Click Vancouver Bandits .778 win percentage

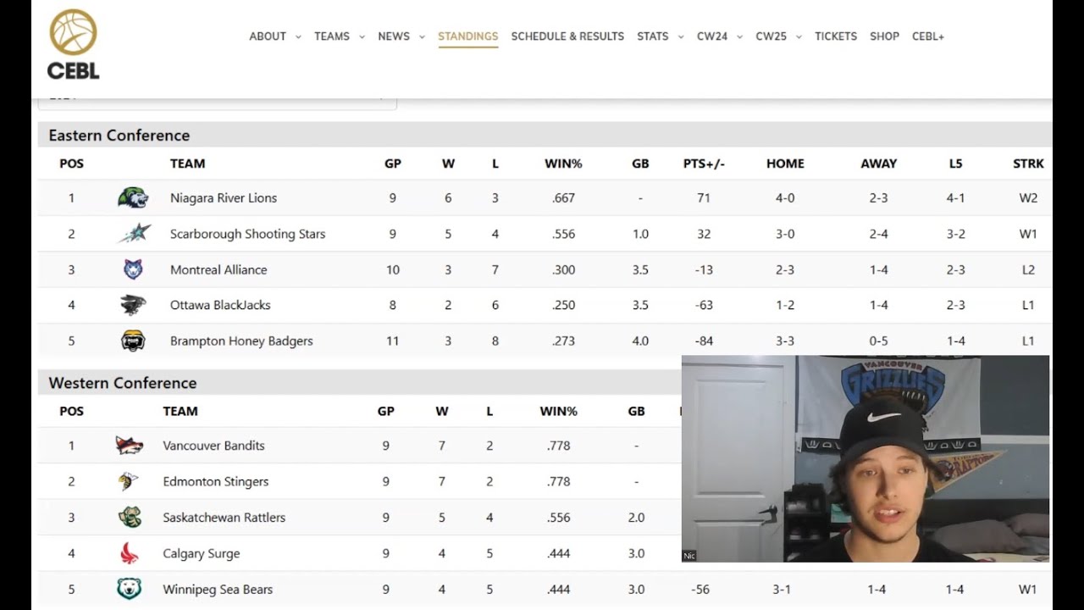pos(558,446)
